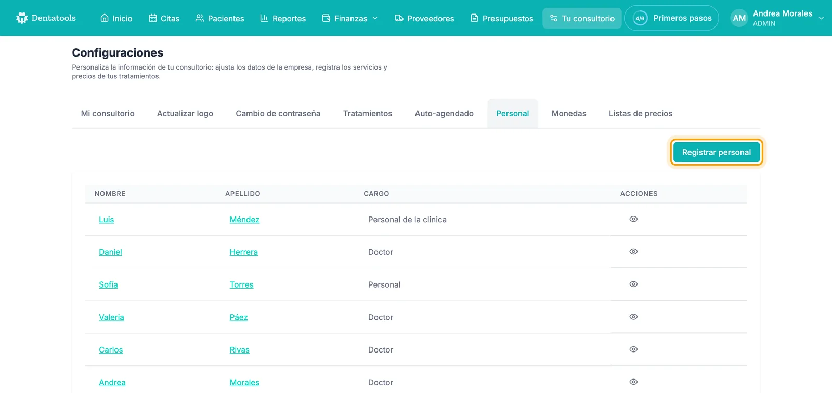This screenshot has height=393, width=832.
Task: Open the Presupuestos section
Action: point(502,18)
